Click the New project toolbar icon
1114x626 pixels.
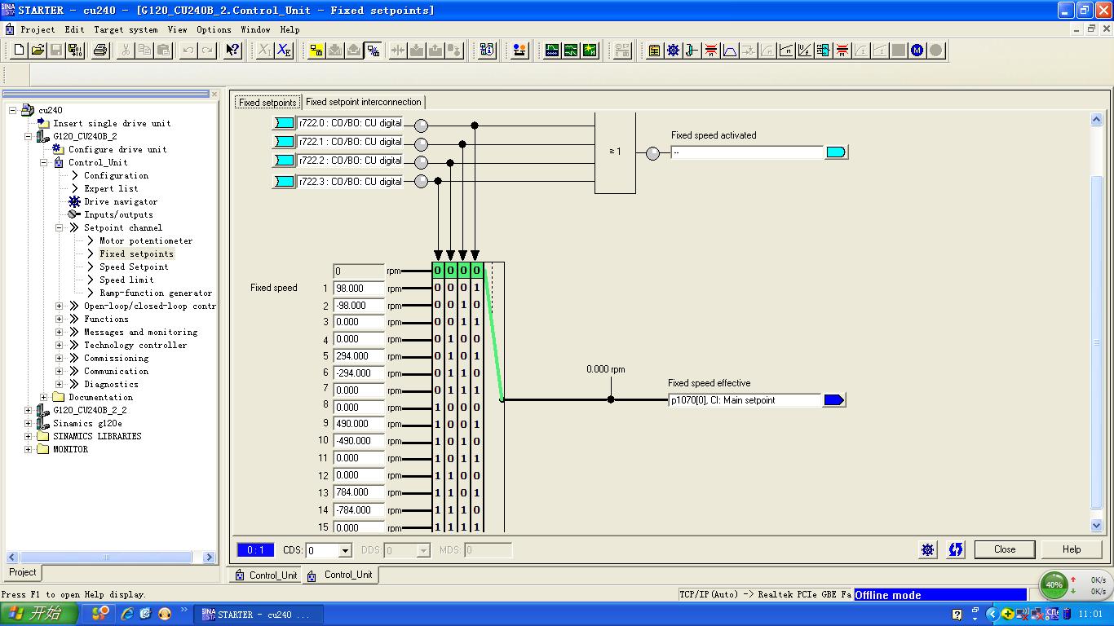click(20, 51)
